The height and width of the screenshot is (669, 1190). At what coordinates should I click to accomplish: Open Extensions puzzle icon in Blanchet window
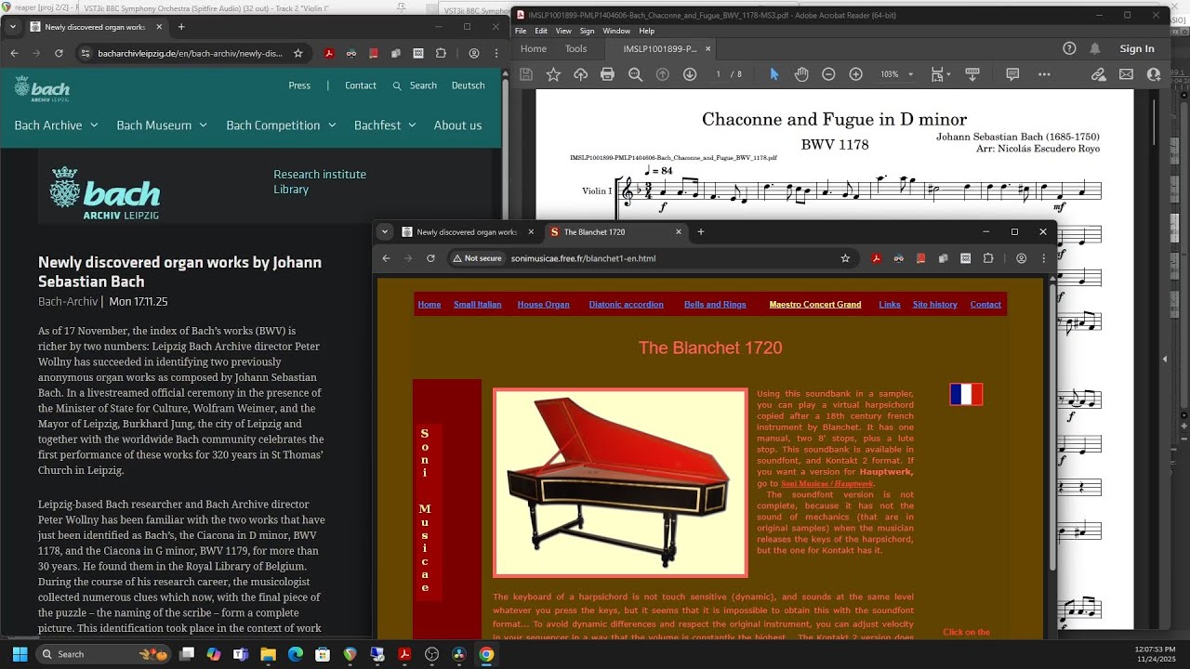pos(988,258)
